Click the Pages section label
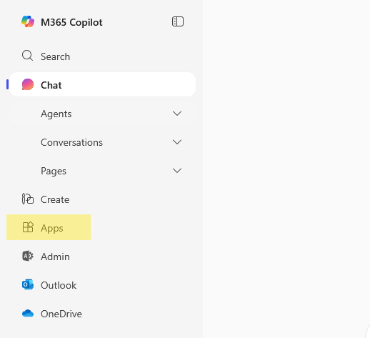Viewport: 370px width, 338px height. (54, 172)
